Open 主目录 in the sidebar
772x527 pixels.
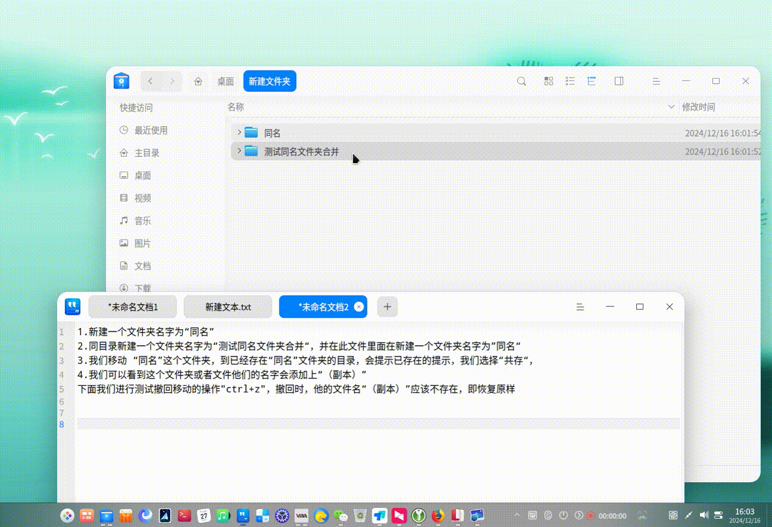(139, 153)
